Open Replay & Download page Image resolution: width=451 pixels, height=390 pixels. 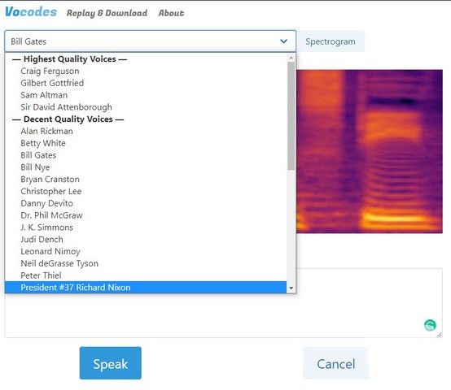[107, 13]
